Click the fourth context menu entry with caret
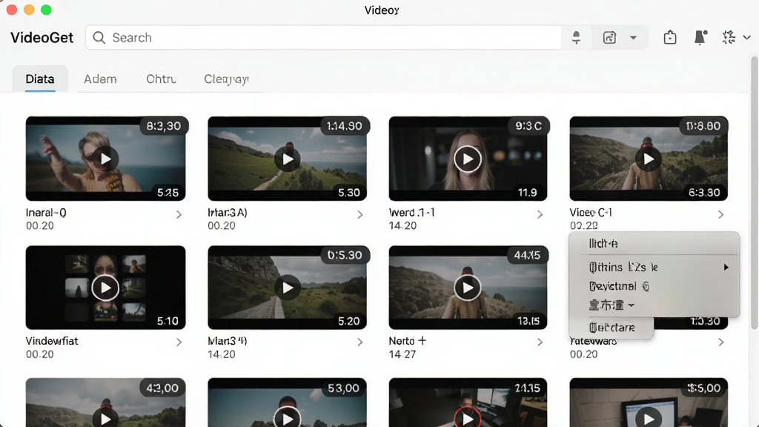 (x=654, y=305)
